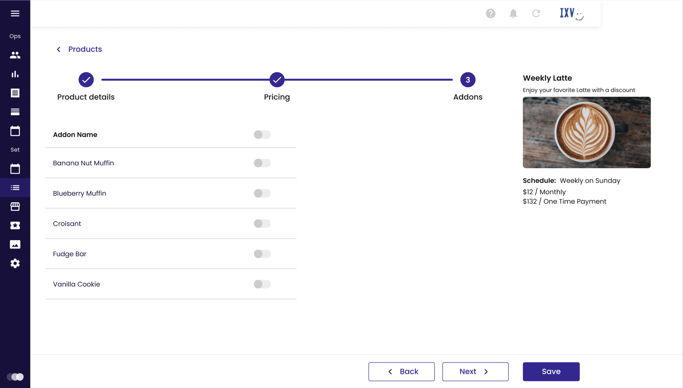Open the bar chart analytics icon
The width and height of the screenshot is (683, 388).
[15, 74]
